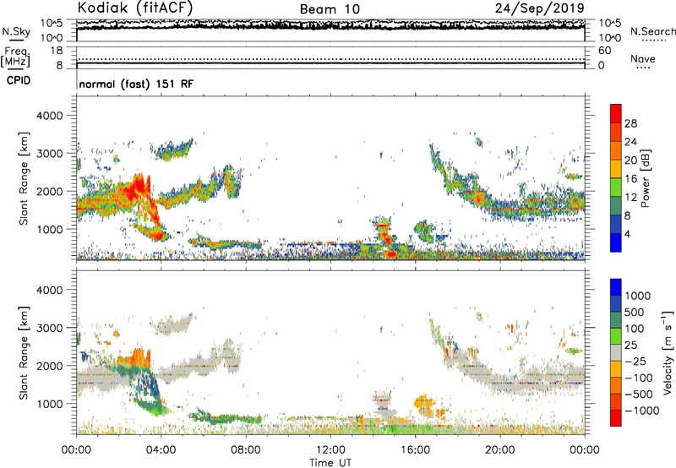Click "Slant Range [km]" label of the velocity panel
Viewport: 676px width, 468px height.
(24, 353)
